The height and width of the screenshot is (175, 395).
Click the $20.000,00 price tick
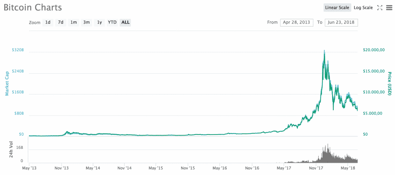[373, 50]
